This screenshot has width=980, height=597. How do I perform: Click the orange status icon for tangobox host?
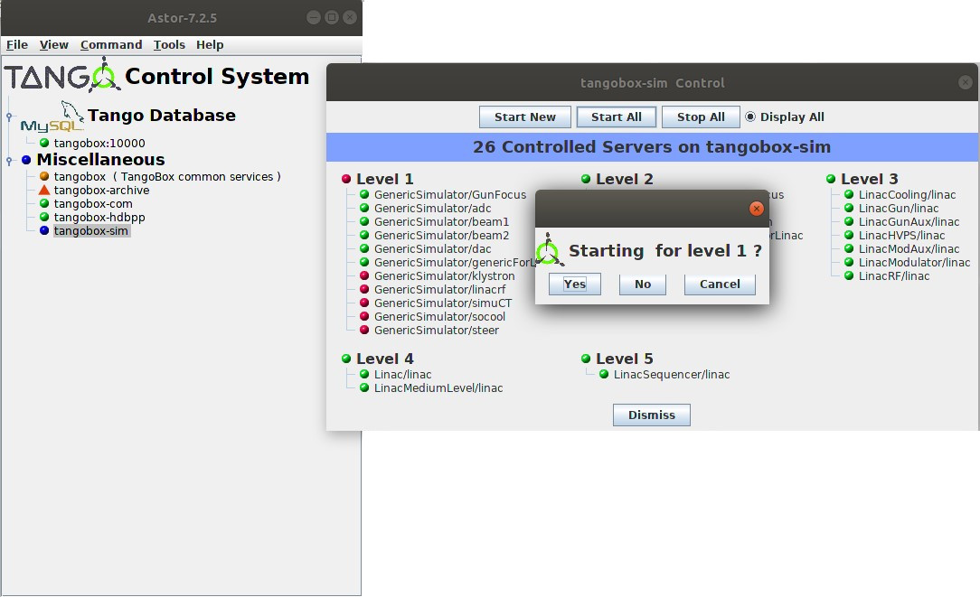(x=43, y=176)
